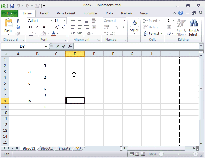Open the Formulas ribbon tab
Screen dimensions: 205x158
coord(90,13)
